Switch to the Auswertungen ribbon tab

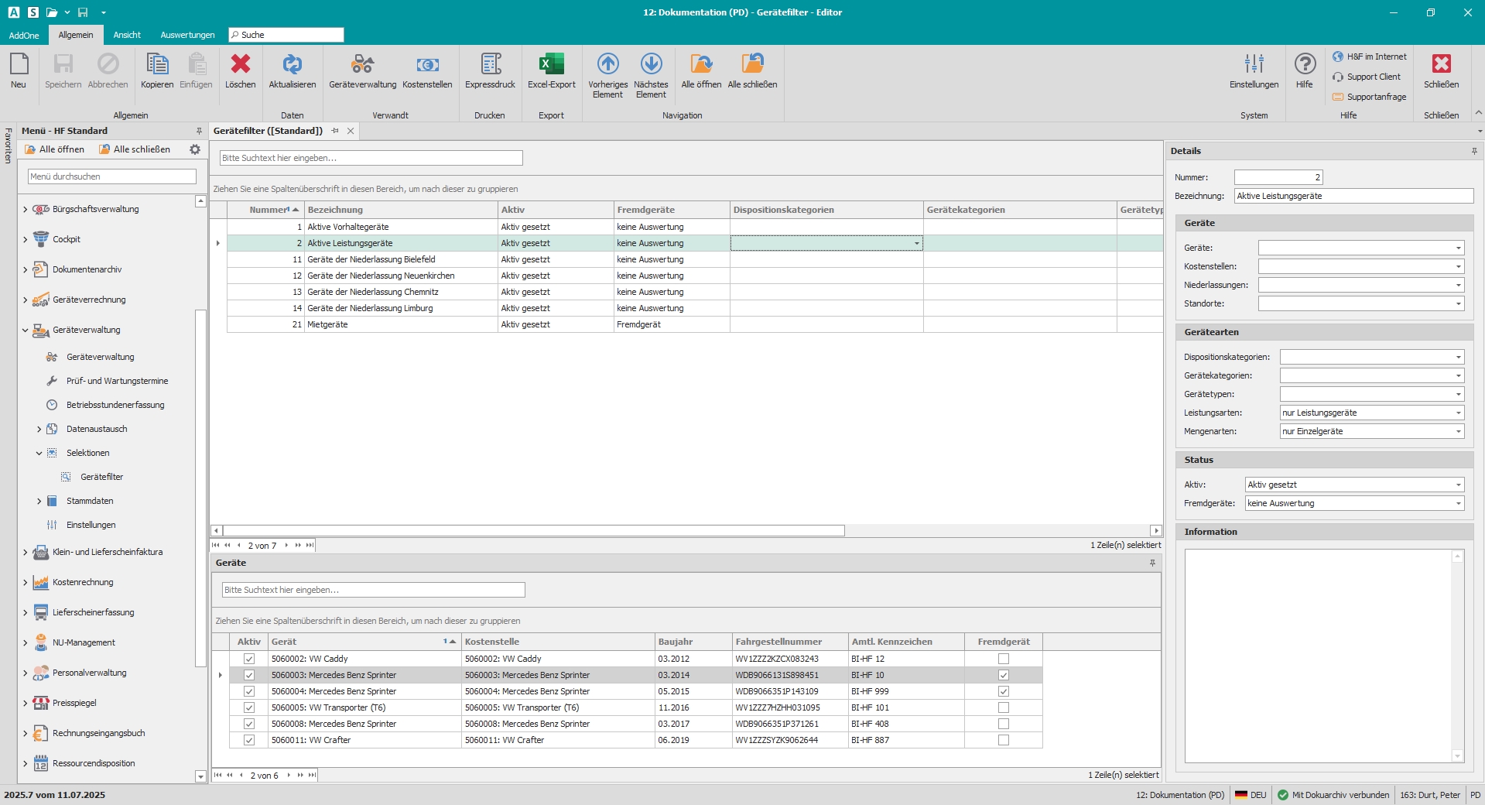tap(187, 35)
